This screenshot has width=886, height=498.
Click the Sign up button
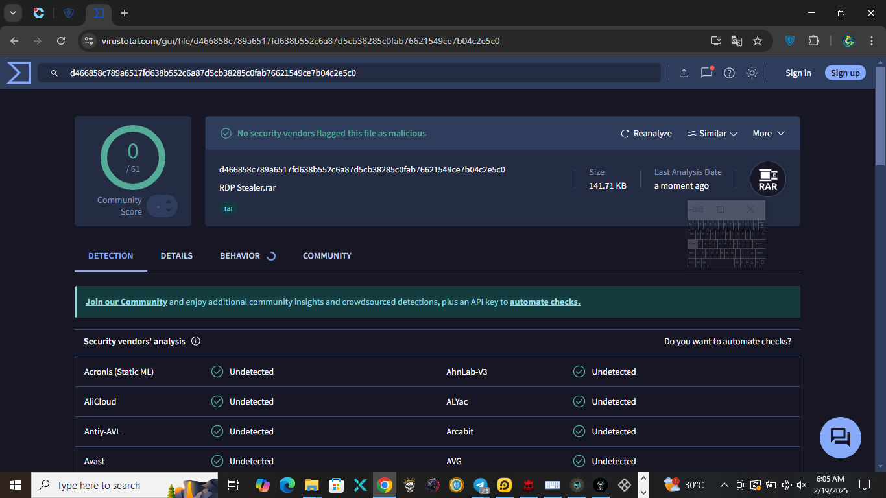click(x=844, y=73)
